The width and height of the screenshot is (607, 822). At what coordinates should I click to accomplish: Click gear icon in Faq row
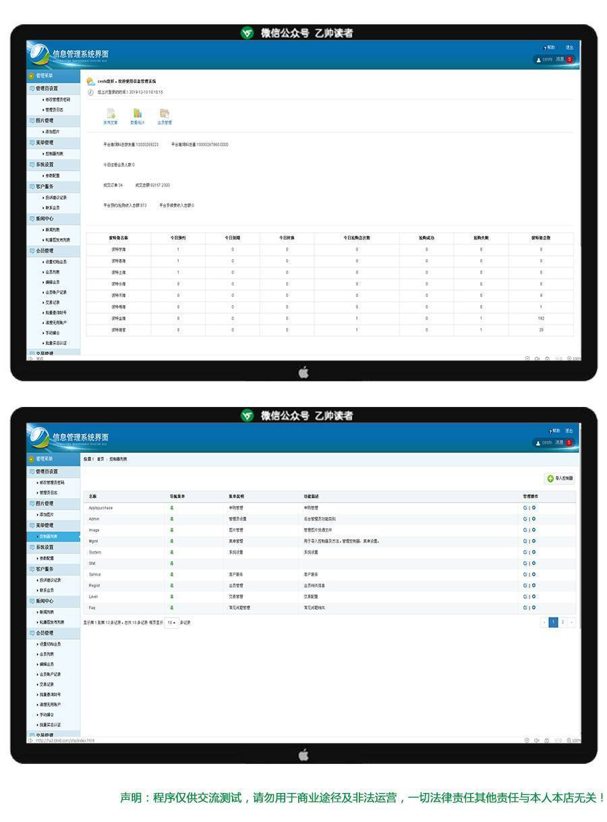[x=533, y=607]
